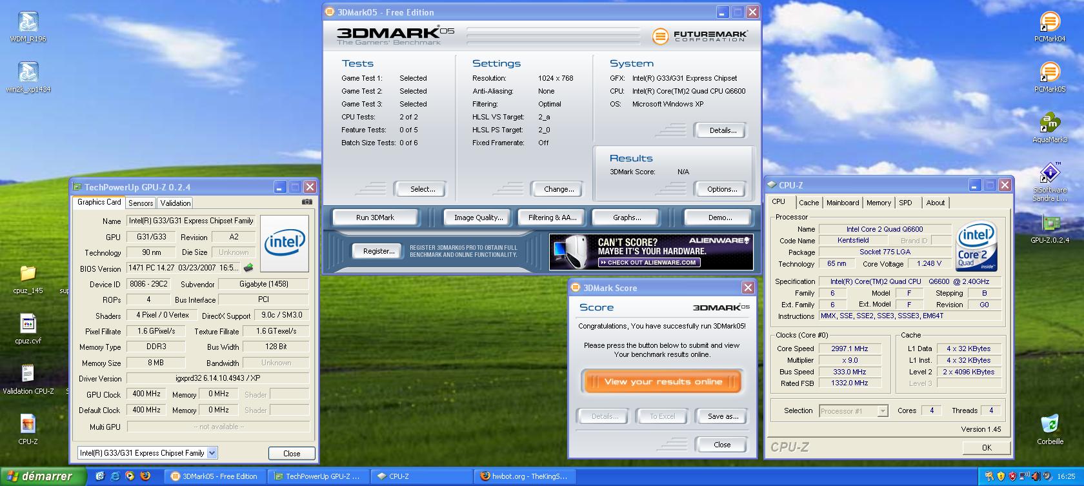Click the yellow security shield tray icon
Image resolution: width=1084 pixels, height=486 pixels.
[x=1001, y=476]
